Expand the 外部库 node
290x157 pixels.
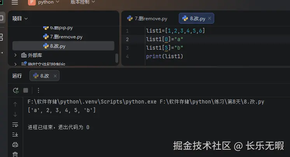point(16,55)
